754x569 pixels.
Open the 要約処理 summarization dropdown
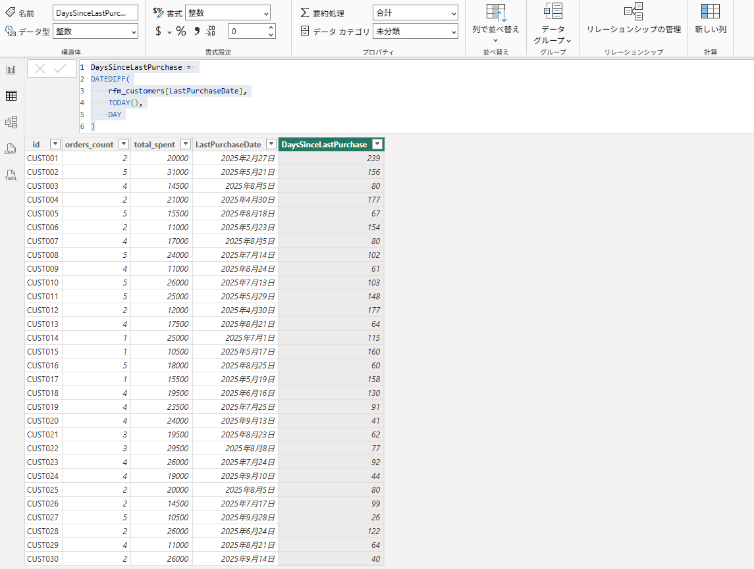point(416,12)
